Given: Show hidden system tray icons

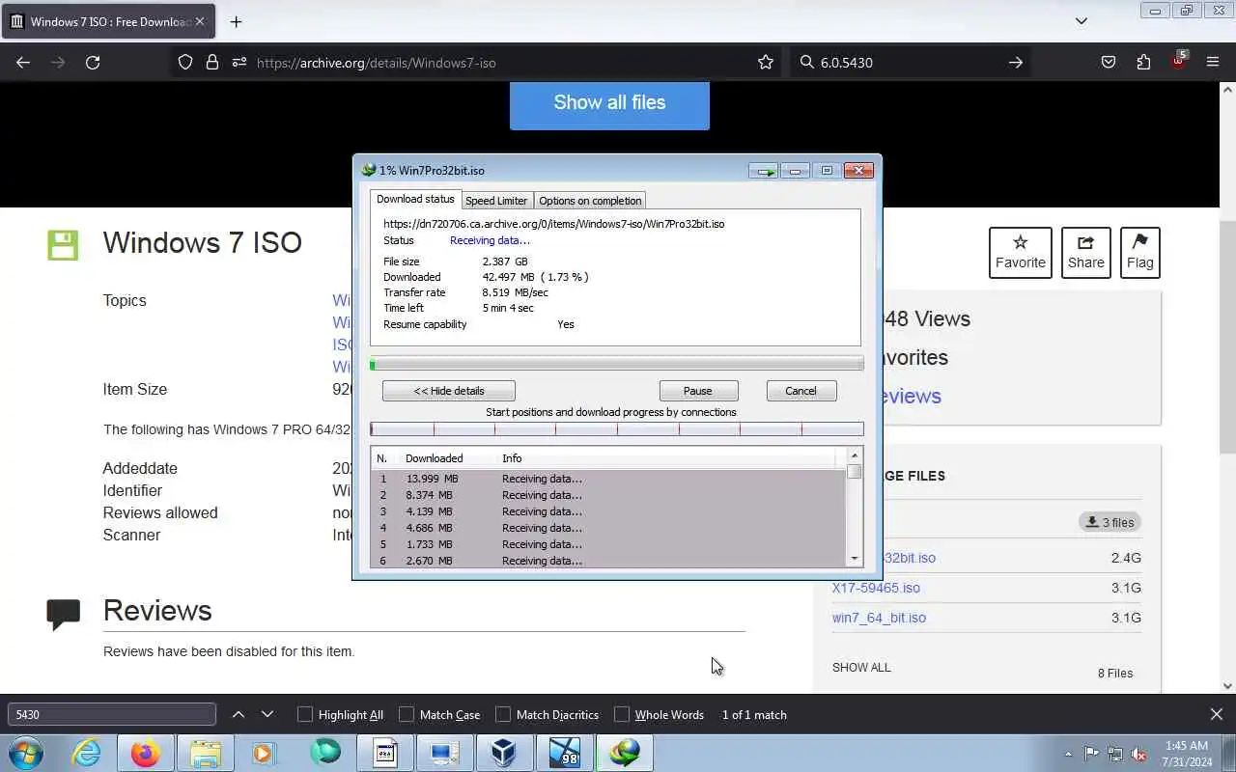Looking at the screenshot, I should pyautogui.click(x=1068, y=754).
